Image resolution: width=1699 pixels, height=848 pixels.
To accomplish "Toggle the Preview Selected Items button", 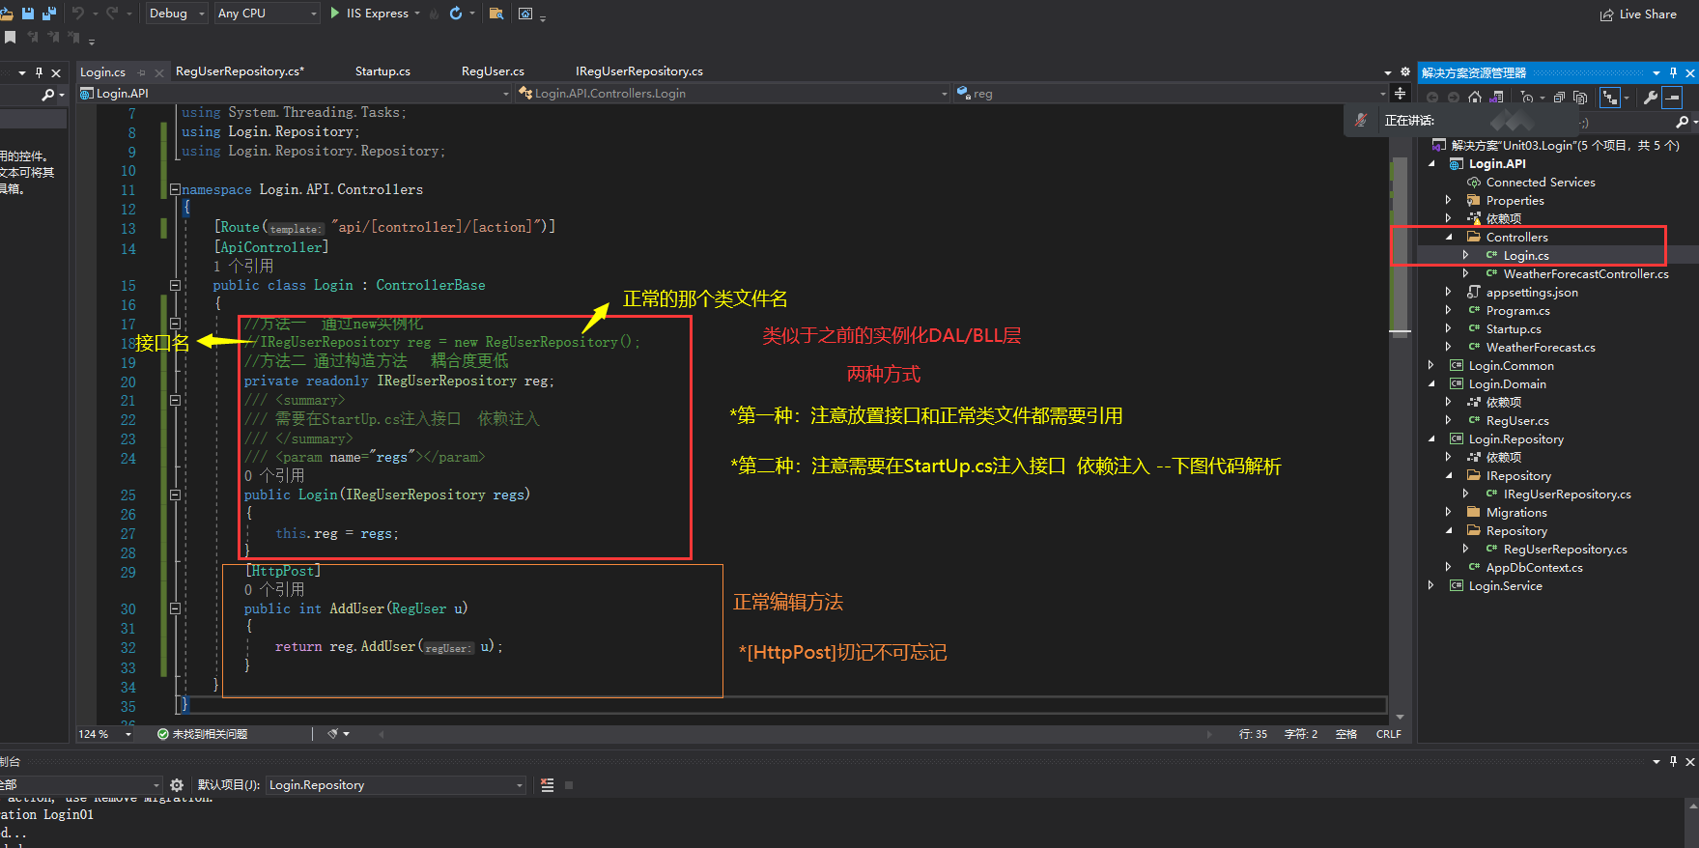I will point(1673,98).
